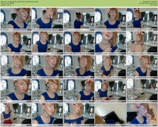Image resolution: width=158 pixels, height=127 pixels.
Task: Open thumbnail with off-shoulder top captioned Alien_P
Action: pos(79,115)
